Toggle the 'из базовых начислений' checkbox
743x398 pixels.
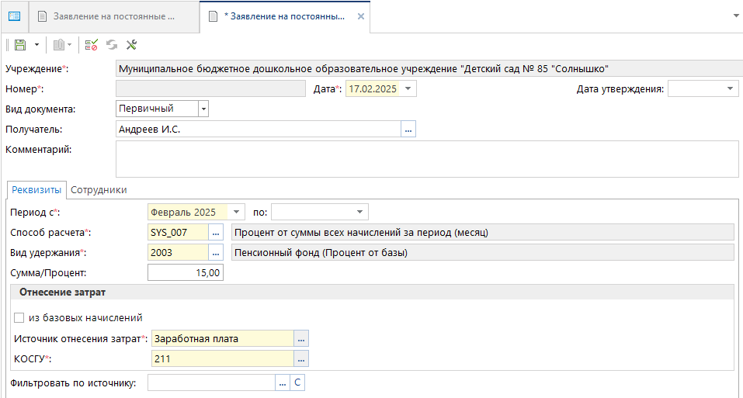(x=19, y=317)
